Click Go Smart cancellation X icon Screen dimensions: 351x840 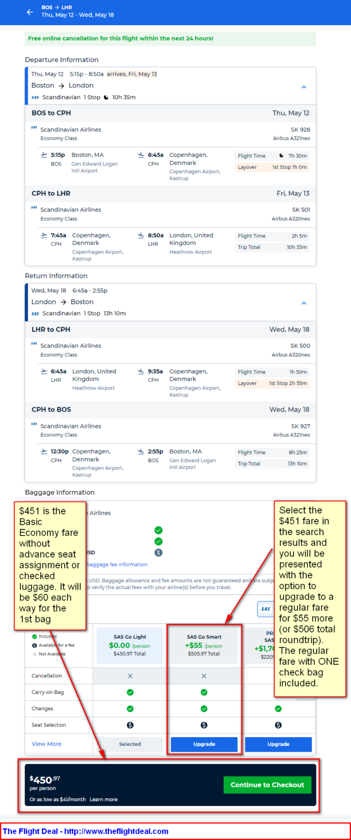(204, 676)
